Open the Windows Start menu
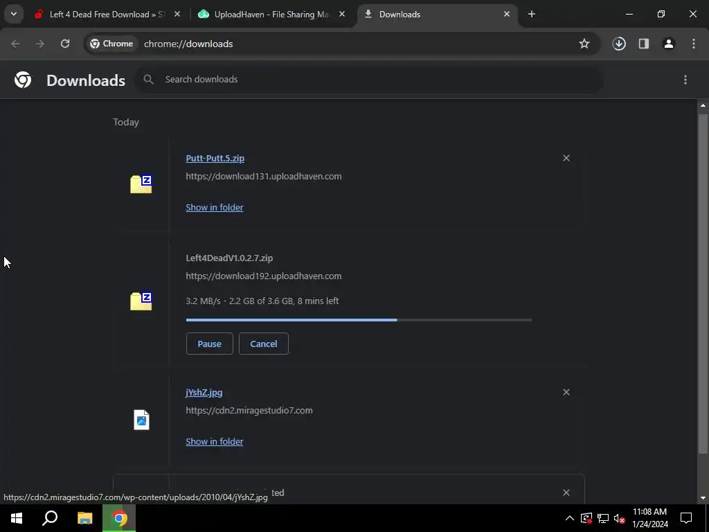This screenshot has width=709, height=532. (x=17, y=518)
